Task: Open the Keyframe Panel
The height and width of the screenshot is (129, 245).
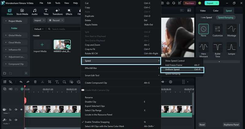Action: point(231,124)
